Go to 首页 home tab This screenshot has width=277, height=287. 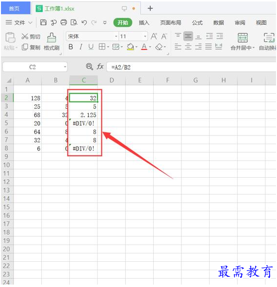pos(16,8)
